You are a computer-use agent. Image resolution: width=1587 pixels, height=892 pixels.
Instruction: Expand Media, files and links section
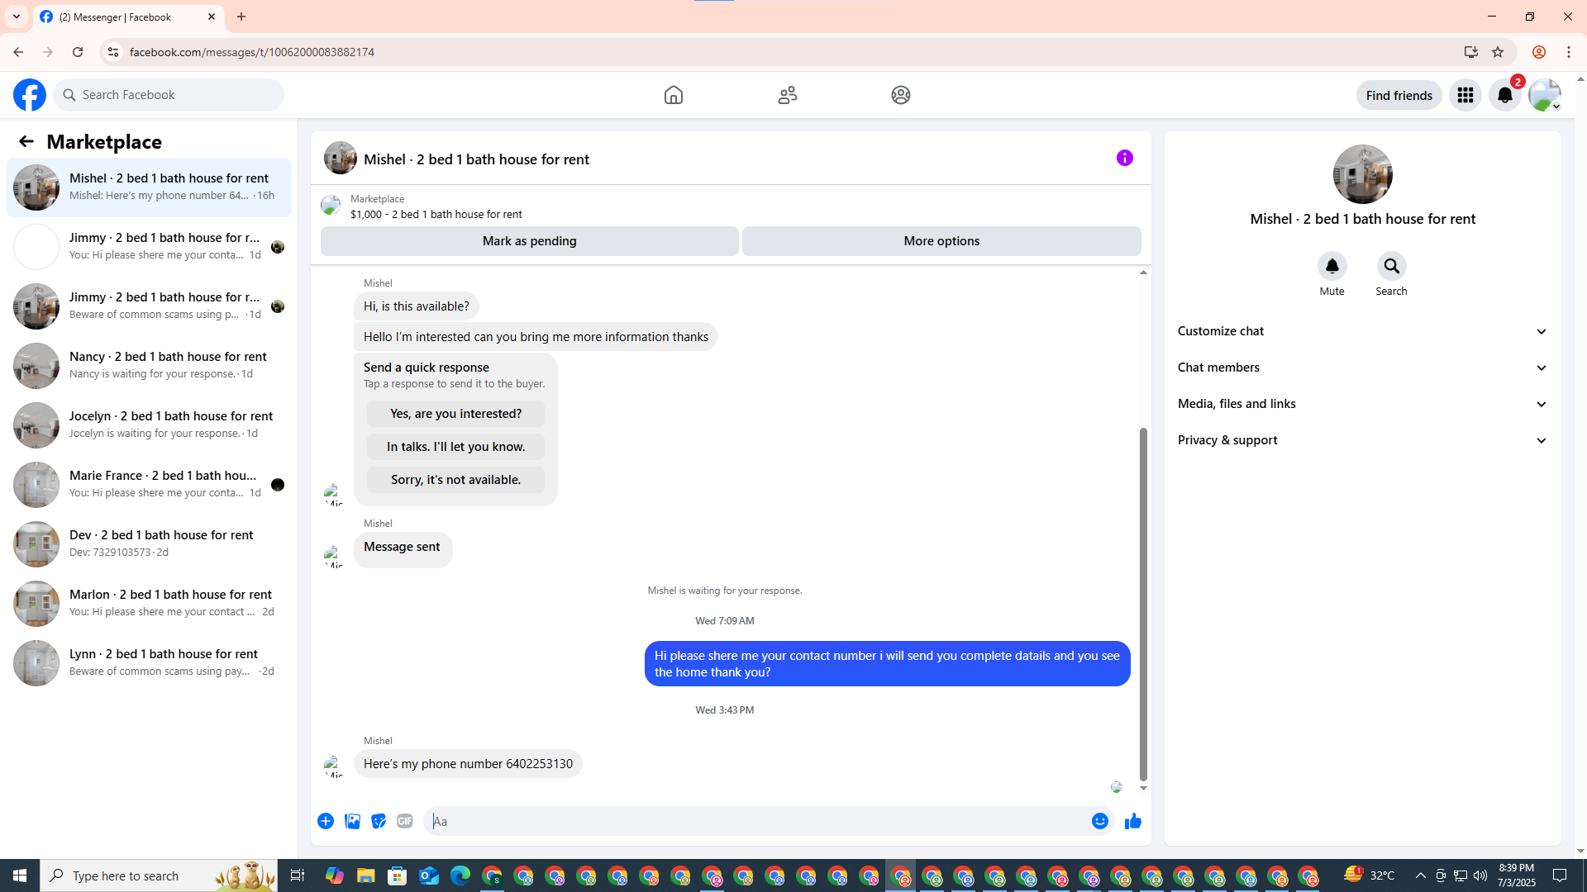tap(1362, 404)
